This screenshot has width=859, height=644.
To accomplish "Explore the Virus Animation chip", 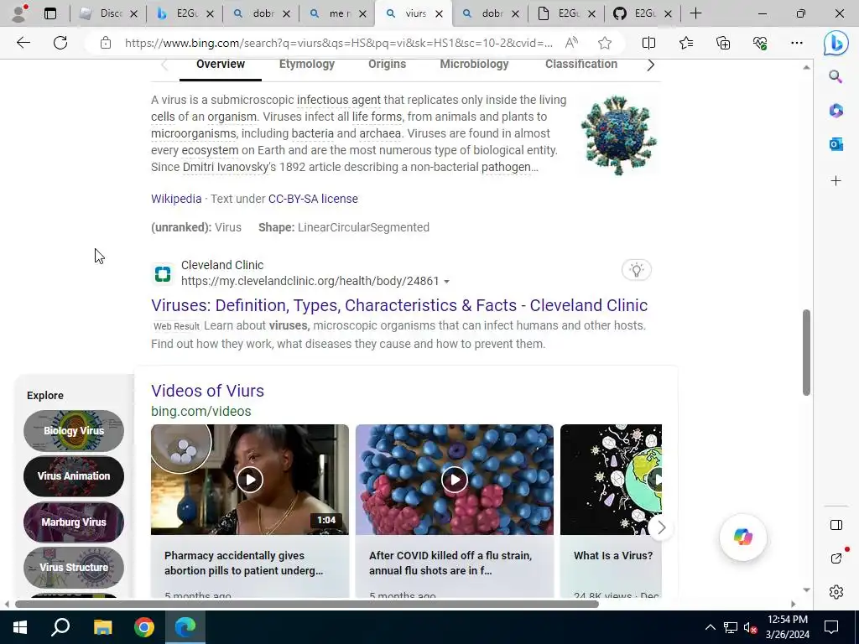I will point(74,476).
